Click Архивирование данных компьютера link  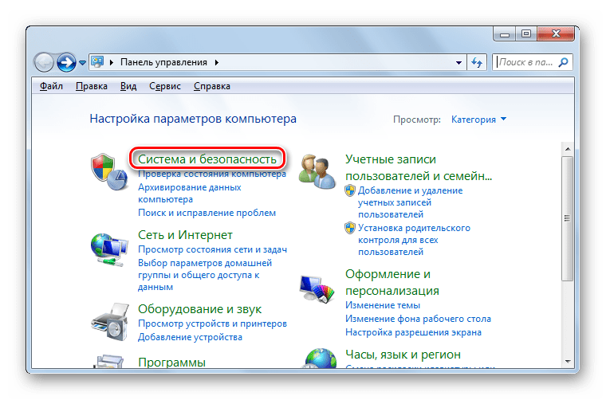tap(190, 193)
